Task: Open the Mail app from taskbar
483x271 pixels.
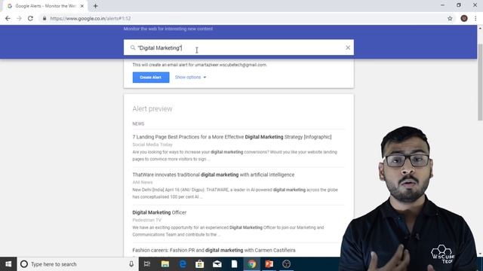Action: [x=217, y=264]
